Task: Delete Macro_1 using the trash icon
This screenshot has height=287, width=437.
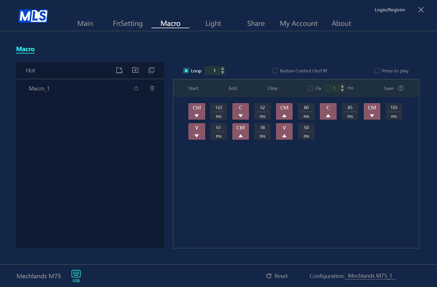Action: (x=152, y=88)
